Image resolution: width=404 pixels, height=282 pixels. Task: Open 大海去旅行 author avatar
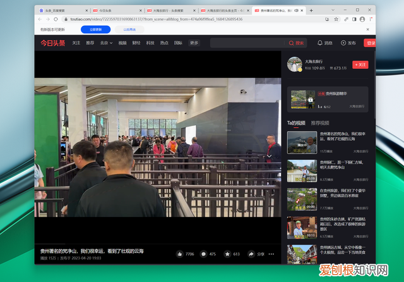point(295,64)
